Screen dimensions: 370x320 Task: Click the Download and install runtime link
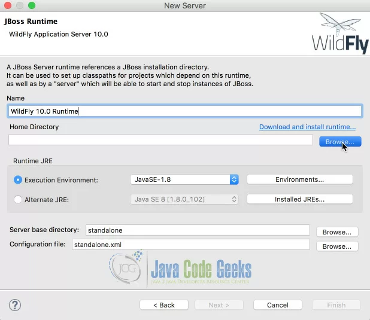click(x=307, y=127)
